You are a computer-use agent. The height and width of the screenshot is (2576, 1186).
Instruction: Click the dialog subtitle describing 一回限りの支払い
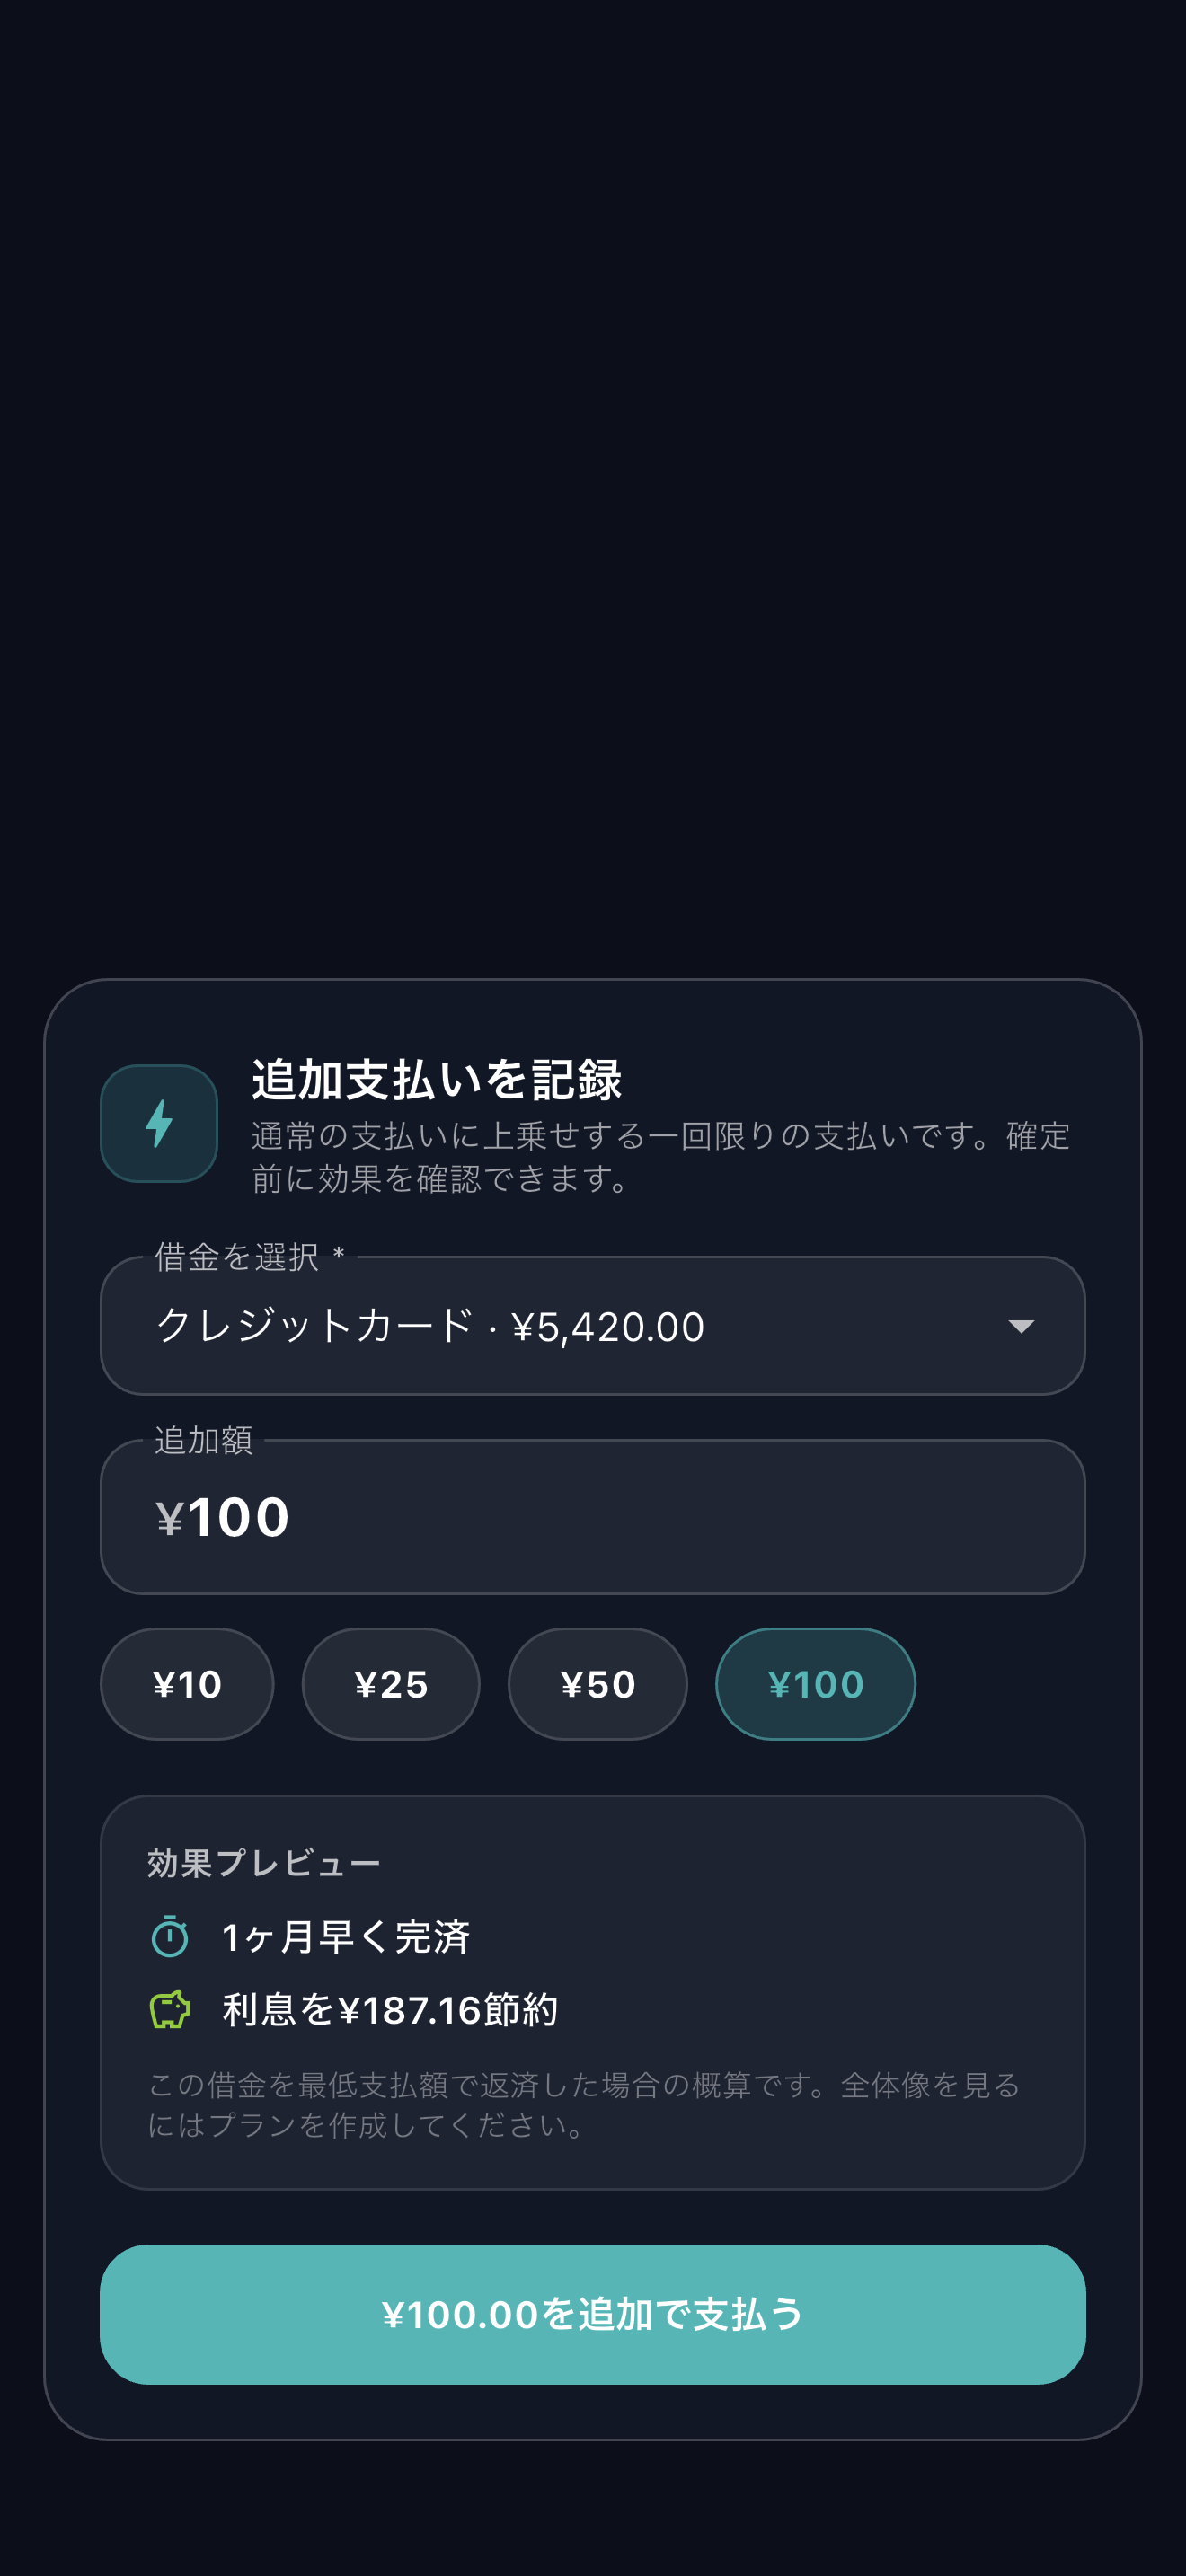coord(660,1157)
